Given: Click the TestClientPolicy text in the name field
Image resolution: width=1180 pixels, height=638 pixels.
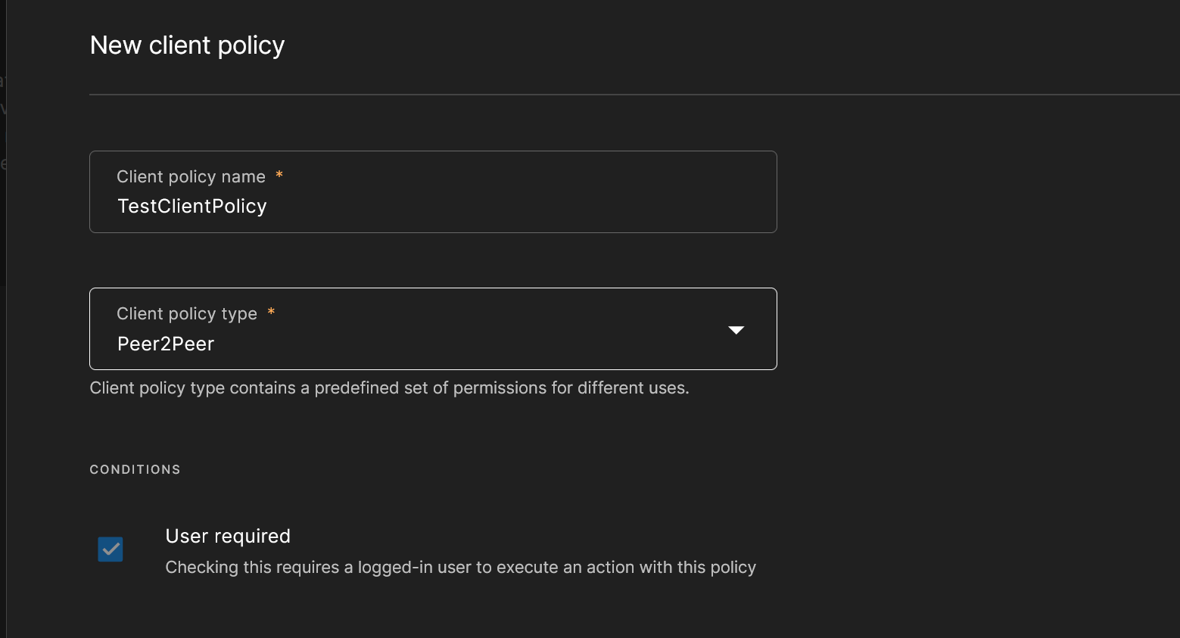Looking at the screenshot, I should coord(192,207).
